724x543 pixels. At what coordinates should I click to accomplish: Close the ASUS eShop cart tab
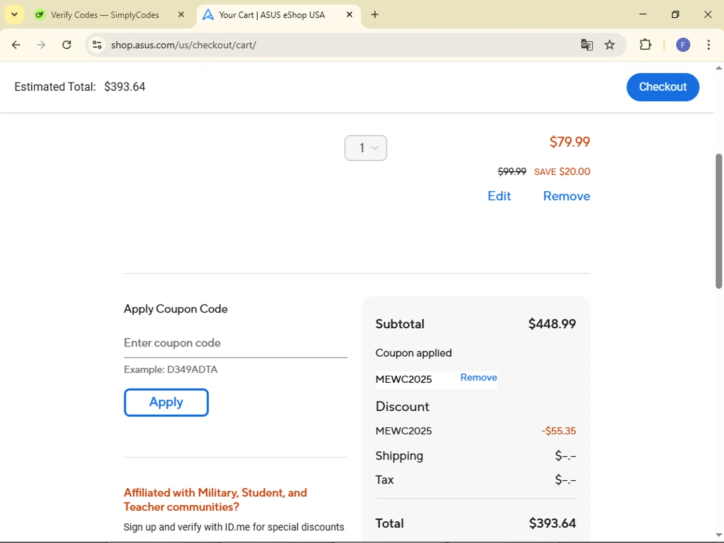pos(349,14)
